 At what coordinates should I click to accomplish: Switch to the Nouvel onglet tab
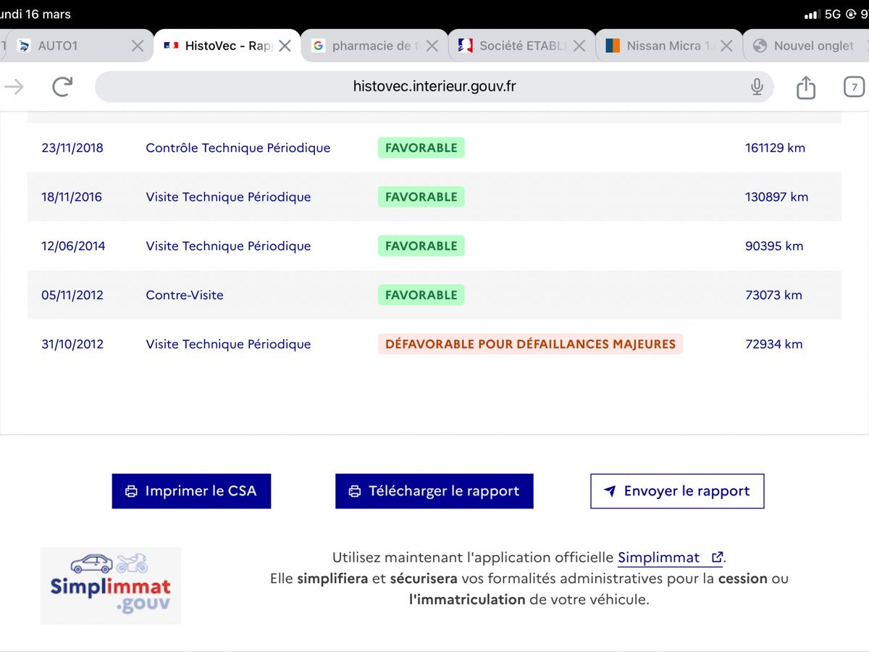805,46
